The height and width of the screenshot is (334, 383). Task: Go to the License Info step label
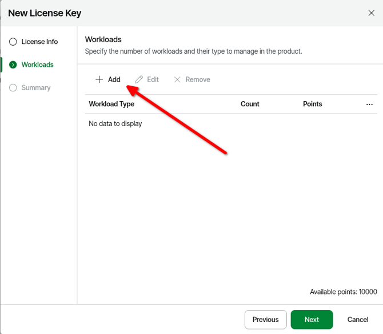[x=39, y=42]
